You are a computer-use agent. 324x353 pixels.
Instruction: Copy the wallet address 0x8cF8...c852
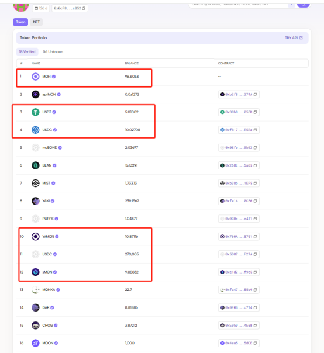[x=84, y=8]
